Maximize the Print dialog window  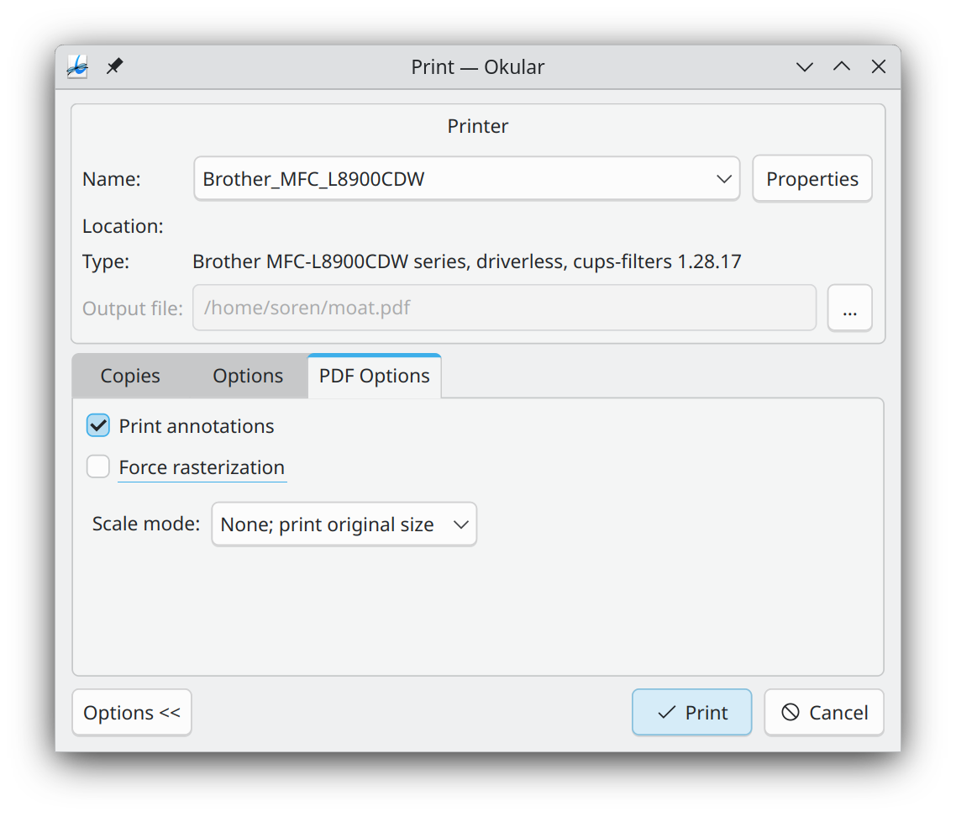click(842, 66)
